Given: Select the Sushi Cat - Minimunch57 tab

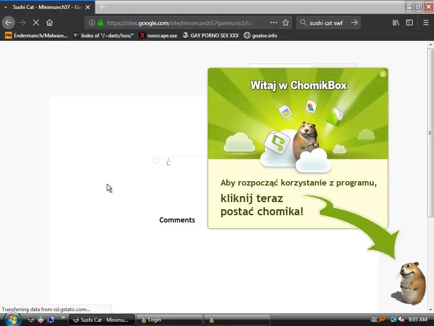Looking at the screenshot, I should coord(47,7).
